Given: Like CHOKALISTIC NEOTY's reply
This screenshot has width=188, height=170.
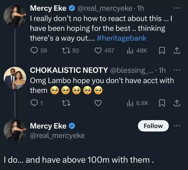Looking at the screenshot, I should tap(99, 103).
